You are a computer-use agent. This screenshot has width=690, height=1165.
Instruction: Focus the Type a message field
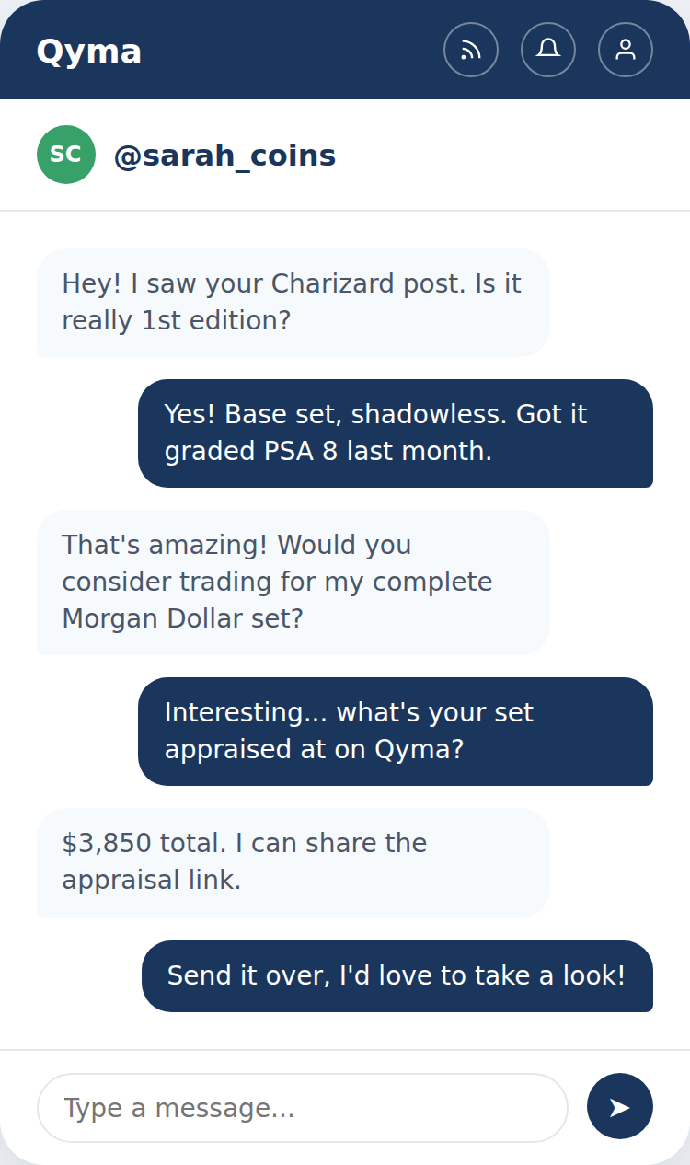(x=302, y=1108)
